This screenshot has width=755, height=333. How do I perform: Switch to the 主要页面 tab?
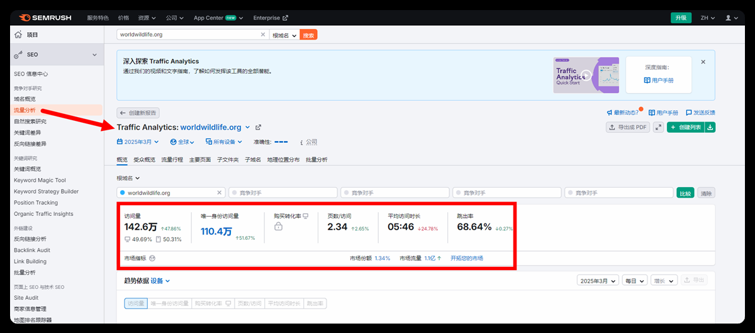pos(200,160)
